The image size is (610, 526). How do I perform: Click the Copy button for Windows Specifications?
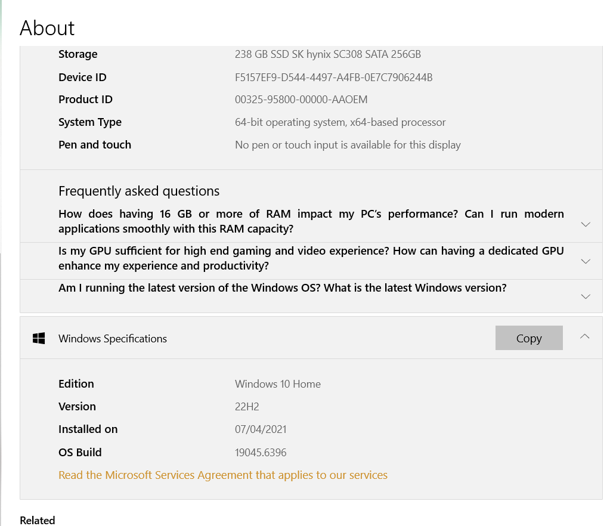(x=528, y=338)
